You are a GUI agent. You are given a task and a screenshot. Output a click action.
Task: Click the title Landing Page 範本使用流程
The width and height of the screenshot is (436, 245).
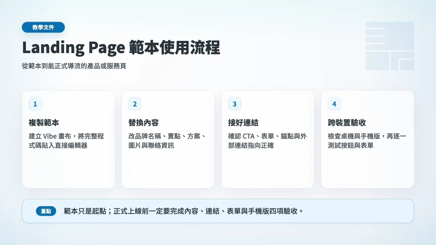click(x=121, y=48)
